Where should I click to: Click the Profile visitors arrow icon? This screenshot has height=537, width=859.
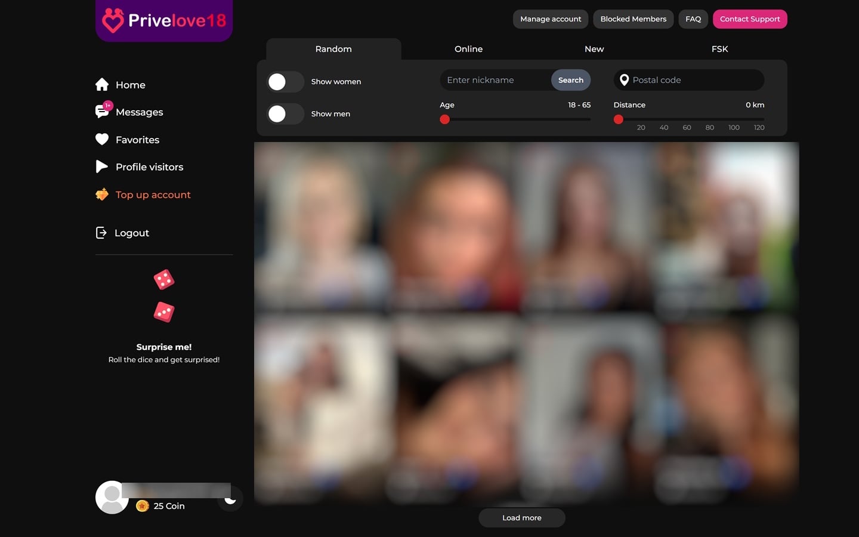point(102,166)
